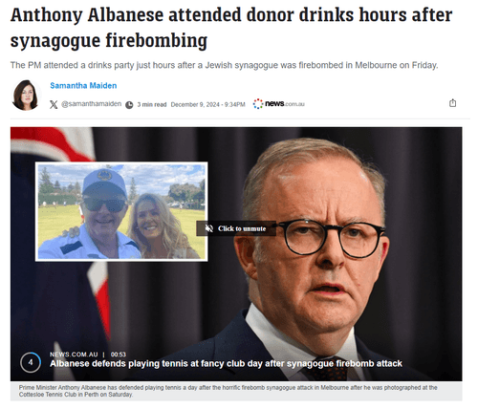Click the share icon beside the byline
The height and width of the screenshot is (409, 478).
click(x=452, y=103)
